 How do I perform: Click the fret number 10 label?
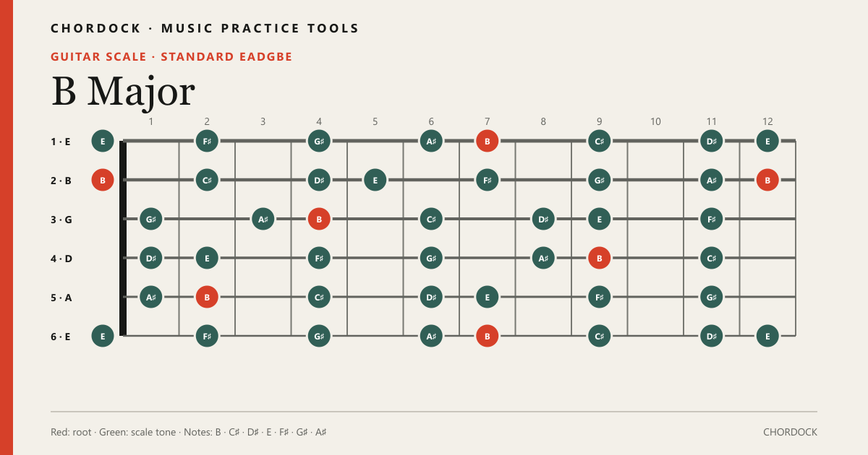tap(655, 121)
